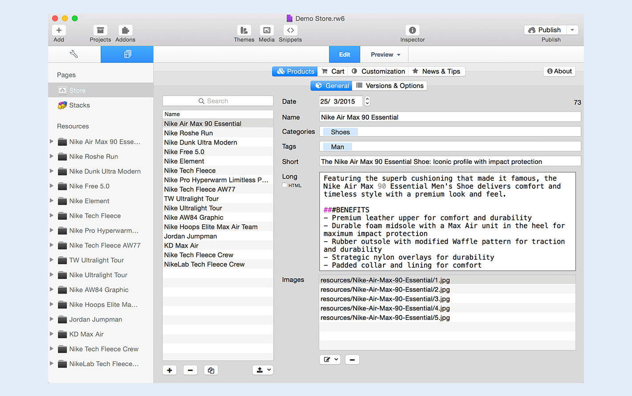The height and width of the screenshot is (396, 632).
Task: Expand Nike Tech Fleece resource folder
Action: click(52, 215)
